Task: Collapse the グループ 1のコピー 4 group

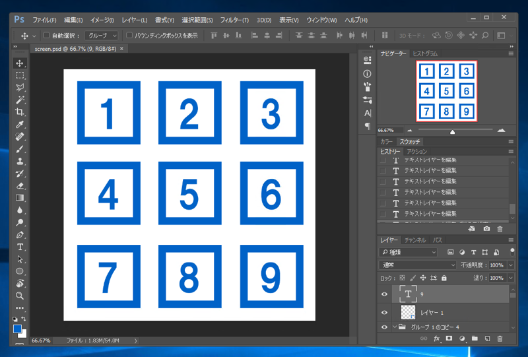Action: 395,327
